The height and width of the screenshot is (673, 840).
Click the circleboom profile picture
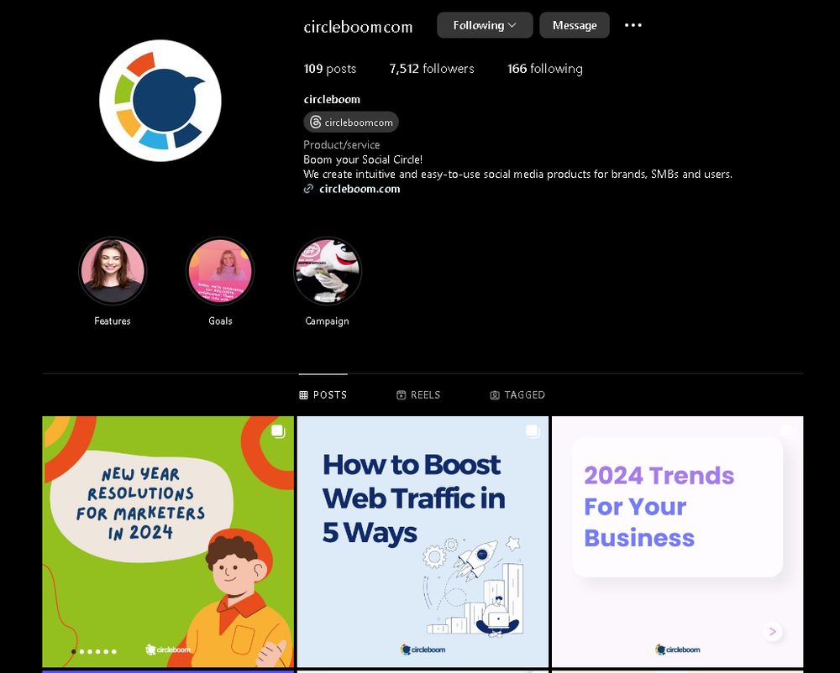(x=160, y=101)
